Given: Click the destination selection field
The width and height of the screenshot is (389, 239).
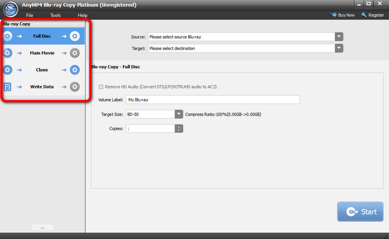Looking at the screenshot, I should 241,48.
